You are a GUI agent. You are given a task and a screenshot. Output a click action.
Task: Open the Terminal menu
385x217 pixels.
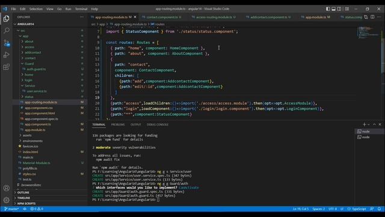pos(81,9)
